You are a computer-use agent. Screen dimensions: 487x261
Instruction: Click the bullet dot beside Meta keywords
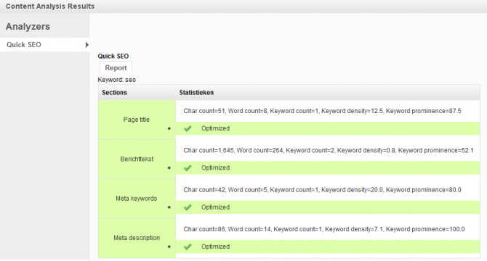(x=169, y=207)
